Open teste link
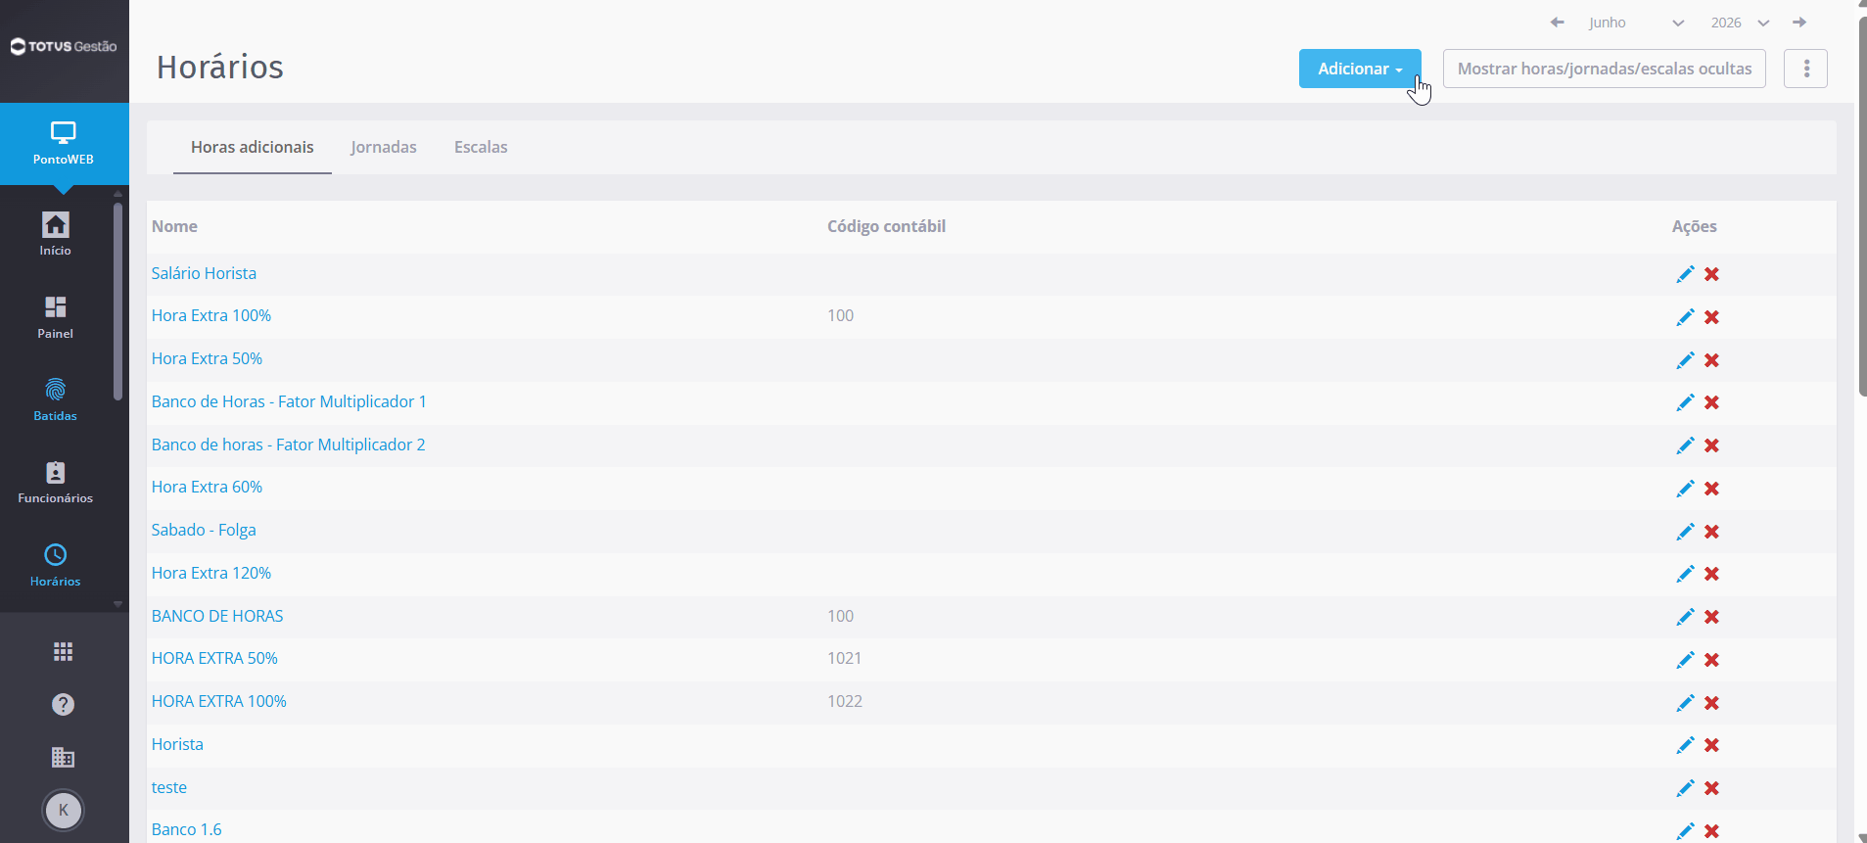 pos(169,787)
